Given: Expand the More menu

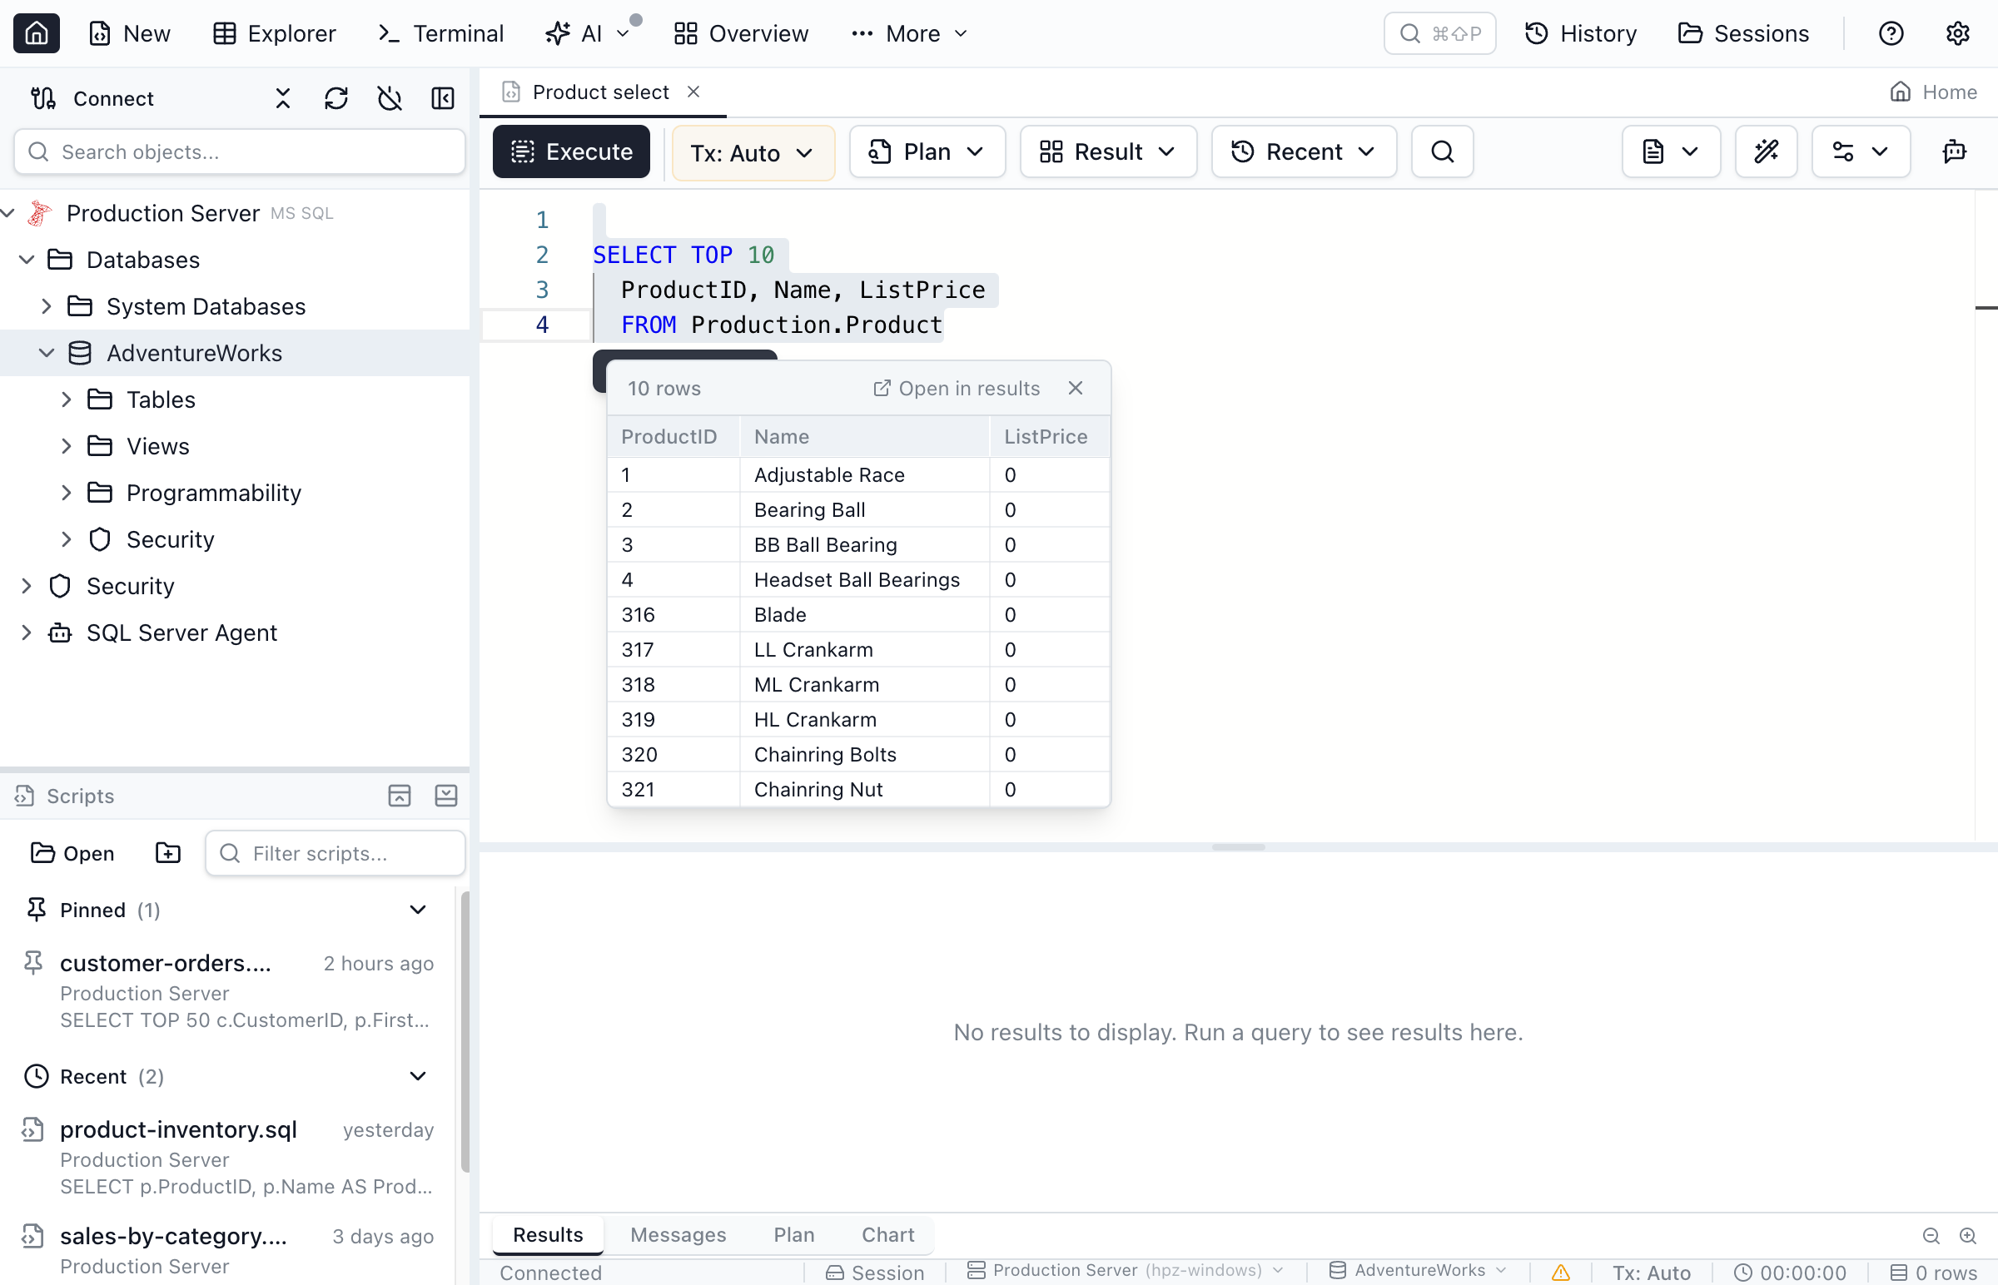Looking at the screenshot, I should click(910, 33).
